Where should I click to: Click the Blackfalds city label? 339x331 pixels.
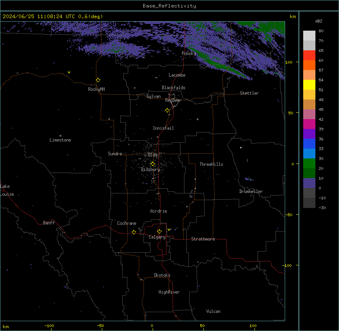[x=173, y=88]
